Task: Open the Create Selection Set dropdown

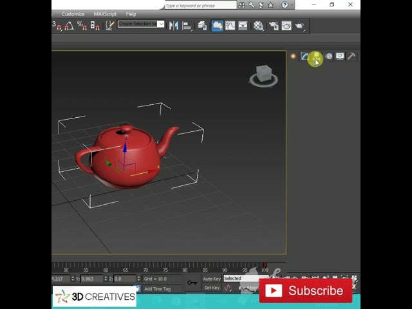Action: coord(162,24)
